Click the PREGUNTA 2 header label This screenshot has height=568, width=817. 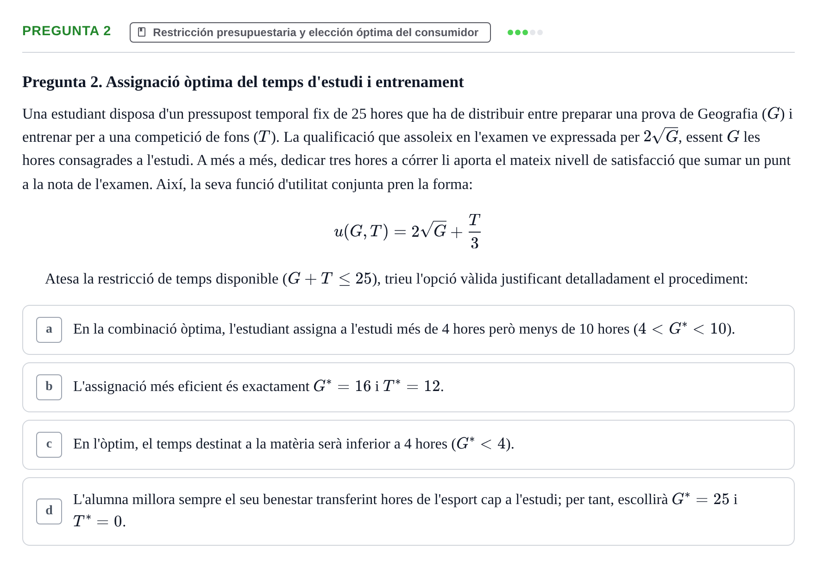(x=67, y=31)
